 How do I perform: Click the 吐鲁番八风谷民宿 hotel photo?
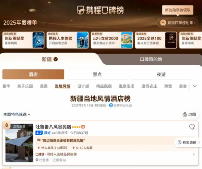point(19,143)
